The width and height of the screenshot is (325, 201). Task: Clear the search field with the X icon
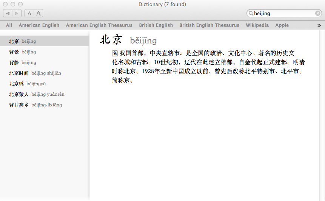tap(317, 13)
